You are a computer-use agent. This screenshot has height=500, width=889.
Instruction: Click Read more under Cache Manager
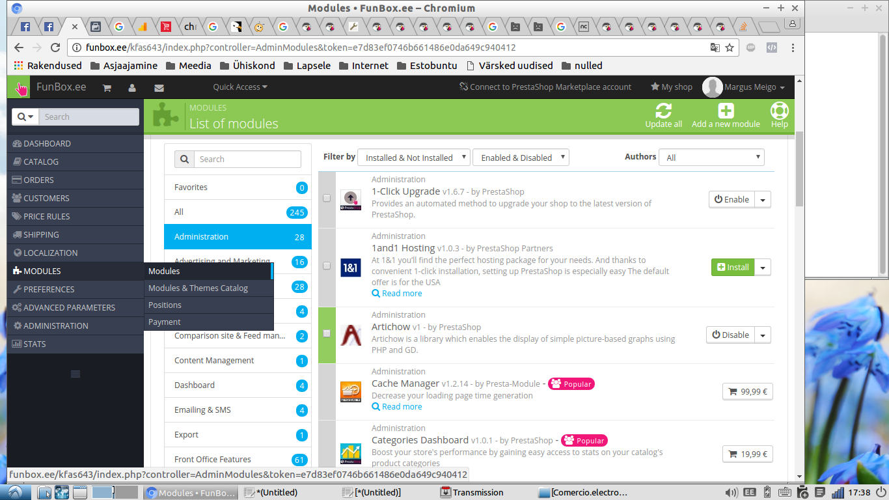pos(397,407)
